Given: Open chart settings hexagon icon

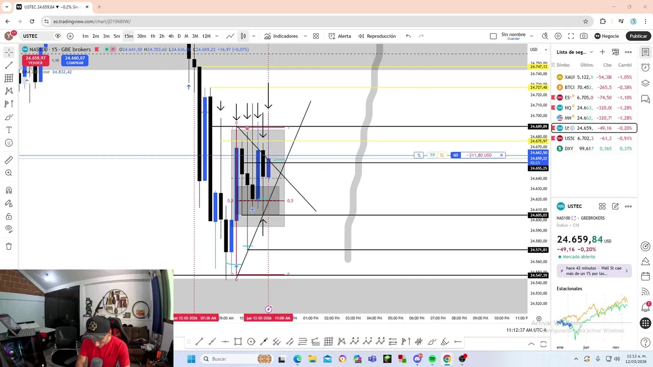Looking at the screenshot, I should click(x=558, y=36).
